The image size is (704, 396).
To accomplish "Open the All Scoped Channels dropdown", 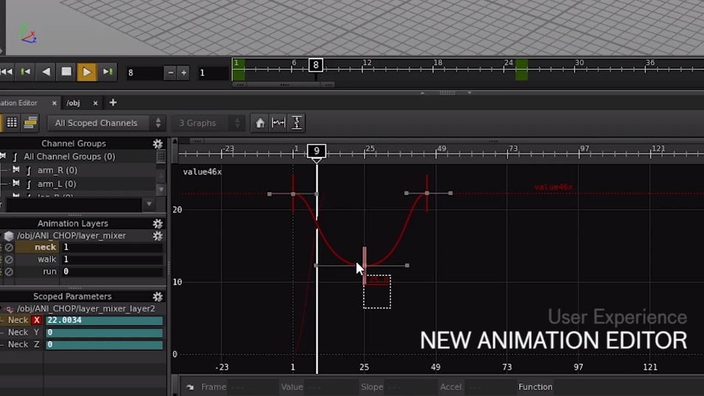I will pos(106,123).
